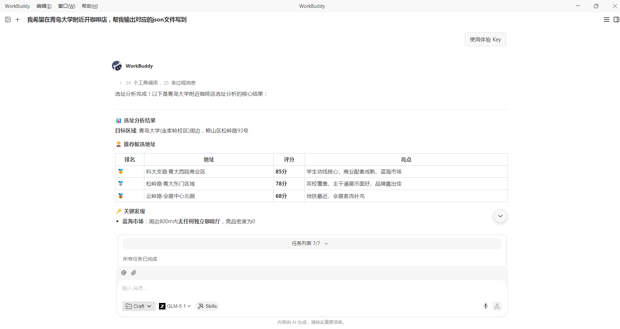
Task: Click the bronze medal rank icon
Action: [x=121, y=196]
